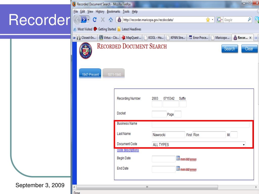Click the horizontal scrollbar right arrow

[x=256, y=187]
